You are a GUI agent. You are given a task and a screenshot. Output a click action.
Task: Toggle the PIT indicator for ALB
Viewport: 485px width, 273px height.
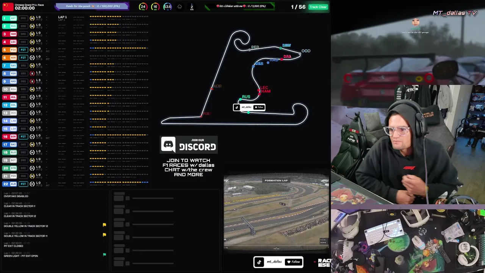point(23,184)
